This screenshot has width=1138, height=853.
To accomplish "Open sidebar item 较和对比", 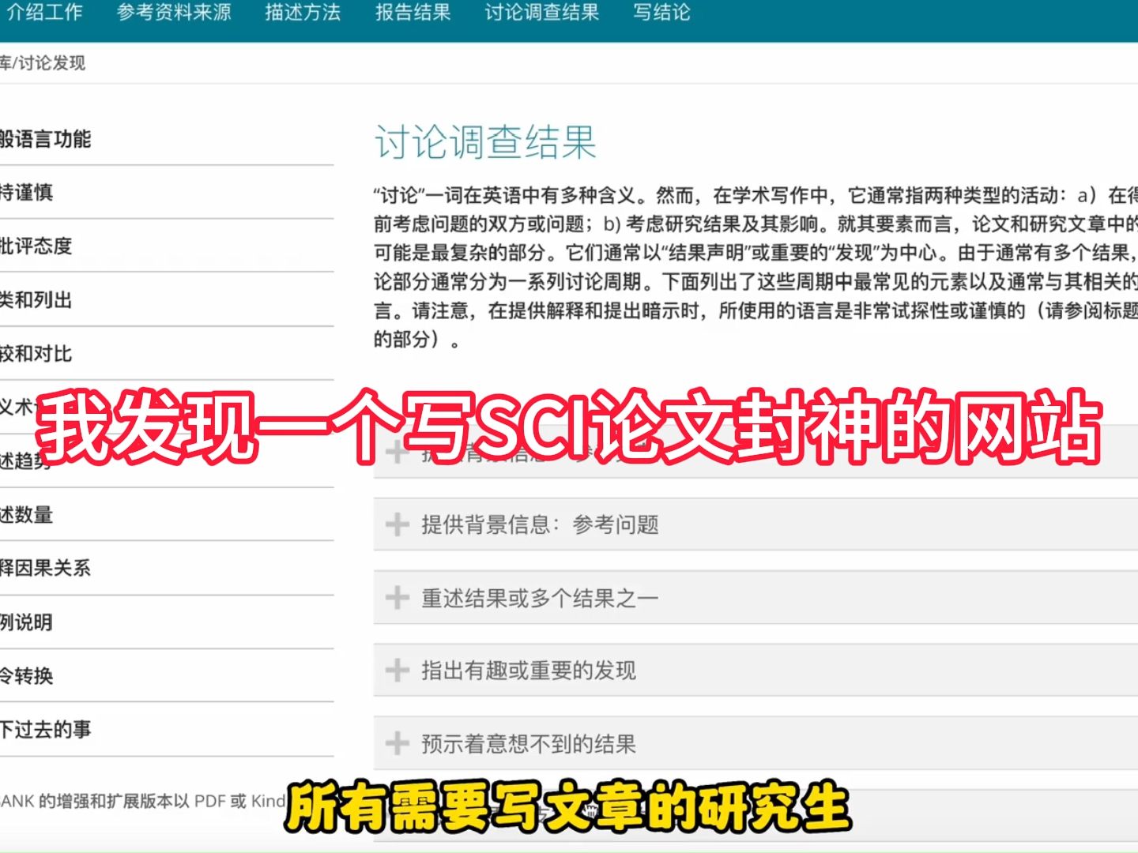I will point(36,354).
